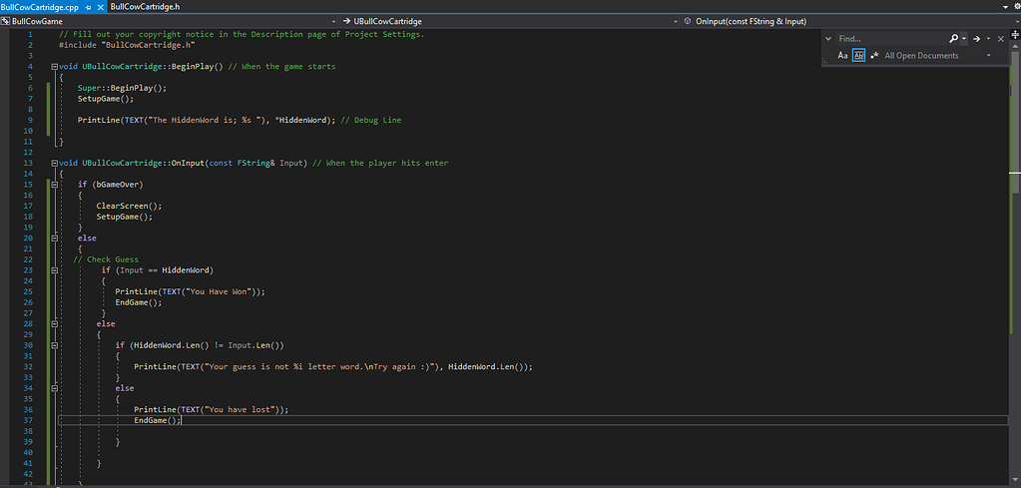The width and height of the screenshot is (1021, 488).
Task: Click line number 9 in the gutter
Action: (30, 120)
